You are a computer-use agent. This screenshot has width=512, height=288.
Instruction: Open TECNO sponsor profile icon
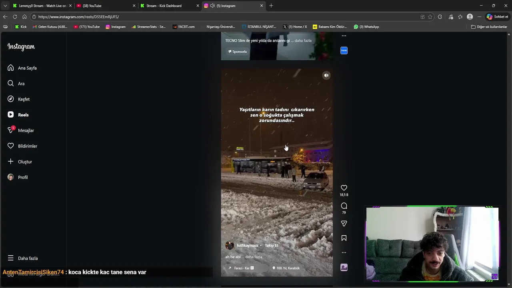click(344, 50)
